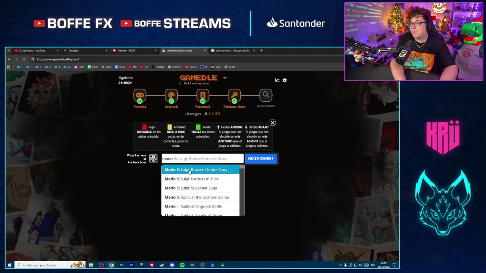Click the Artwork palette step icon
Image resolution: width=486 pixels, height=273 pixels.
171,95
